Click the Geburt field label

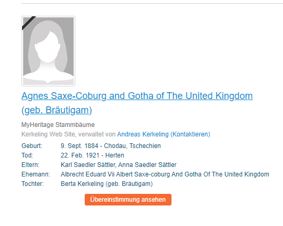coord(32,146)
